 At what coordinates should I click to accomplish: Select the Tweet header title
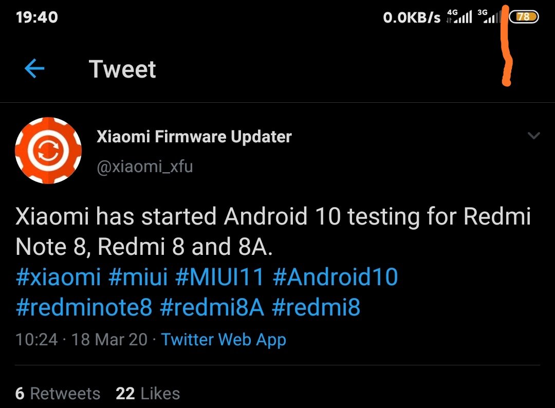tap(122, 69)
